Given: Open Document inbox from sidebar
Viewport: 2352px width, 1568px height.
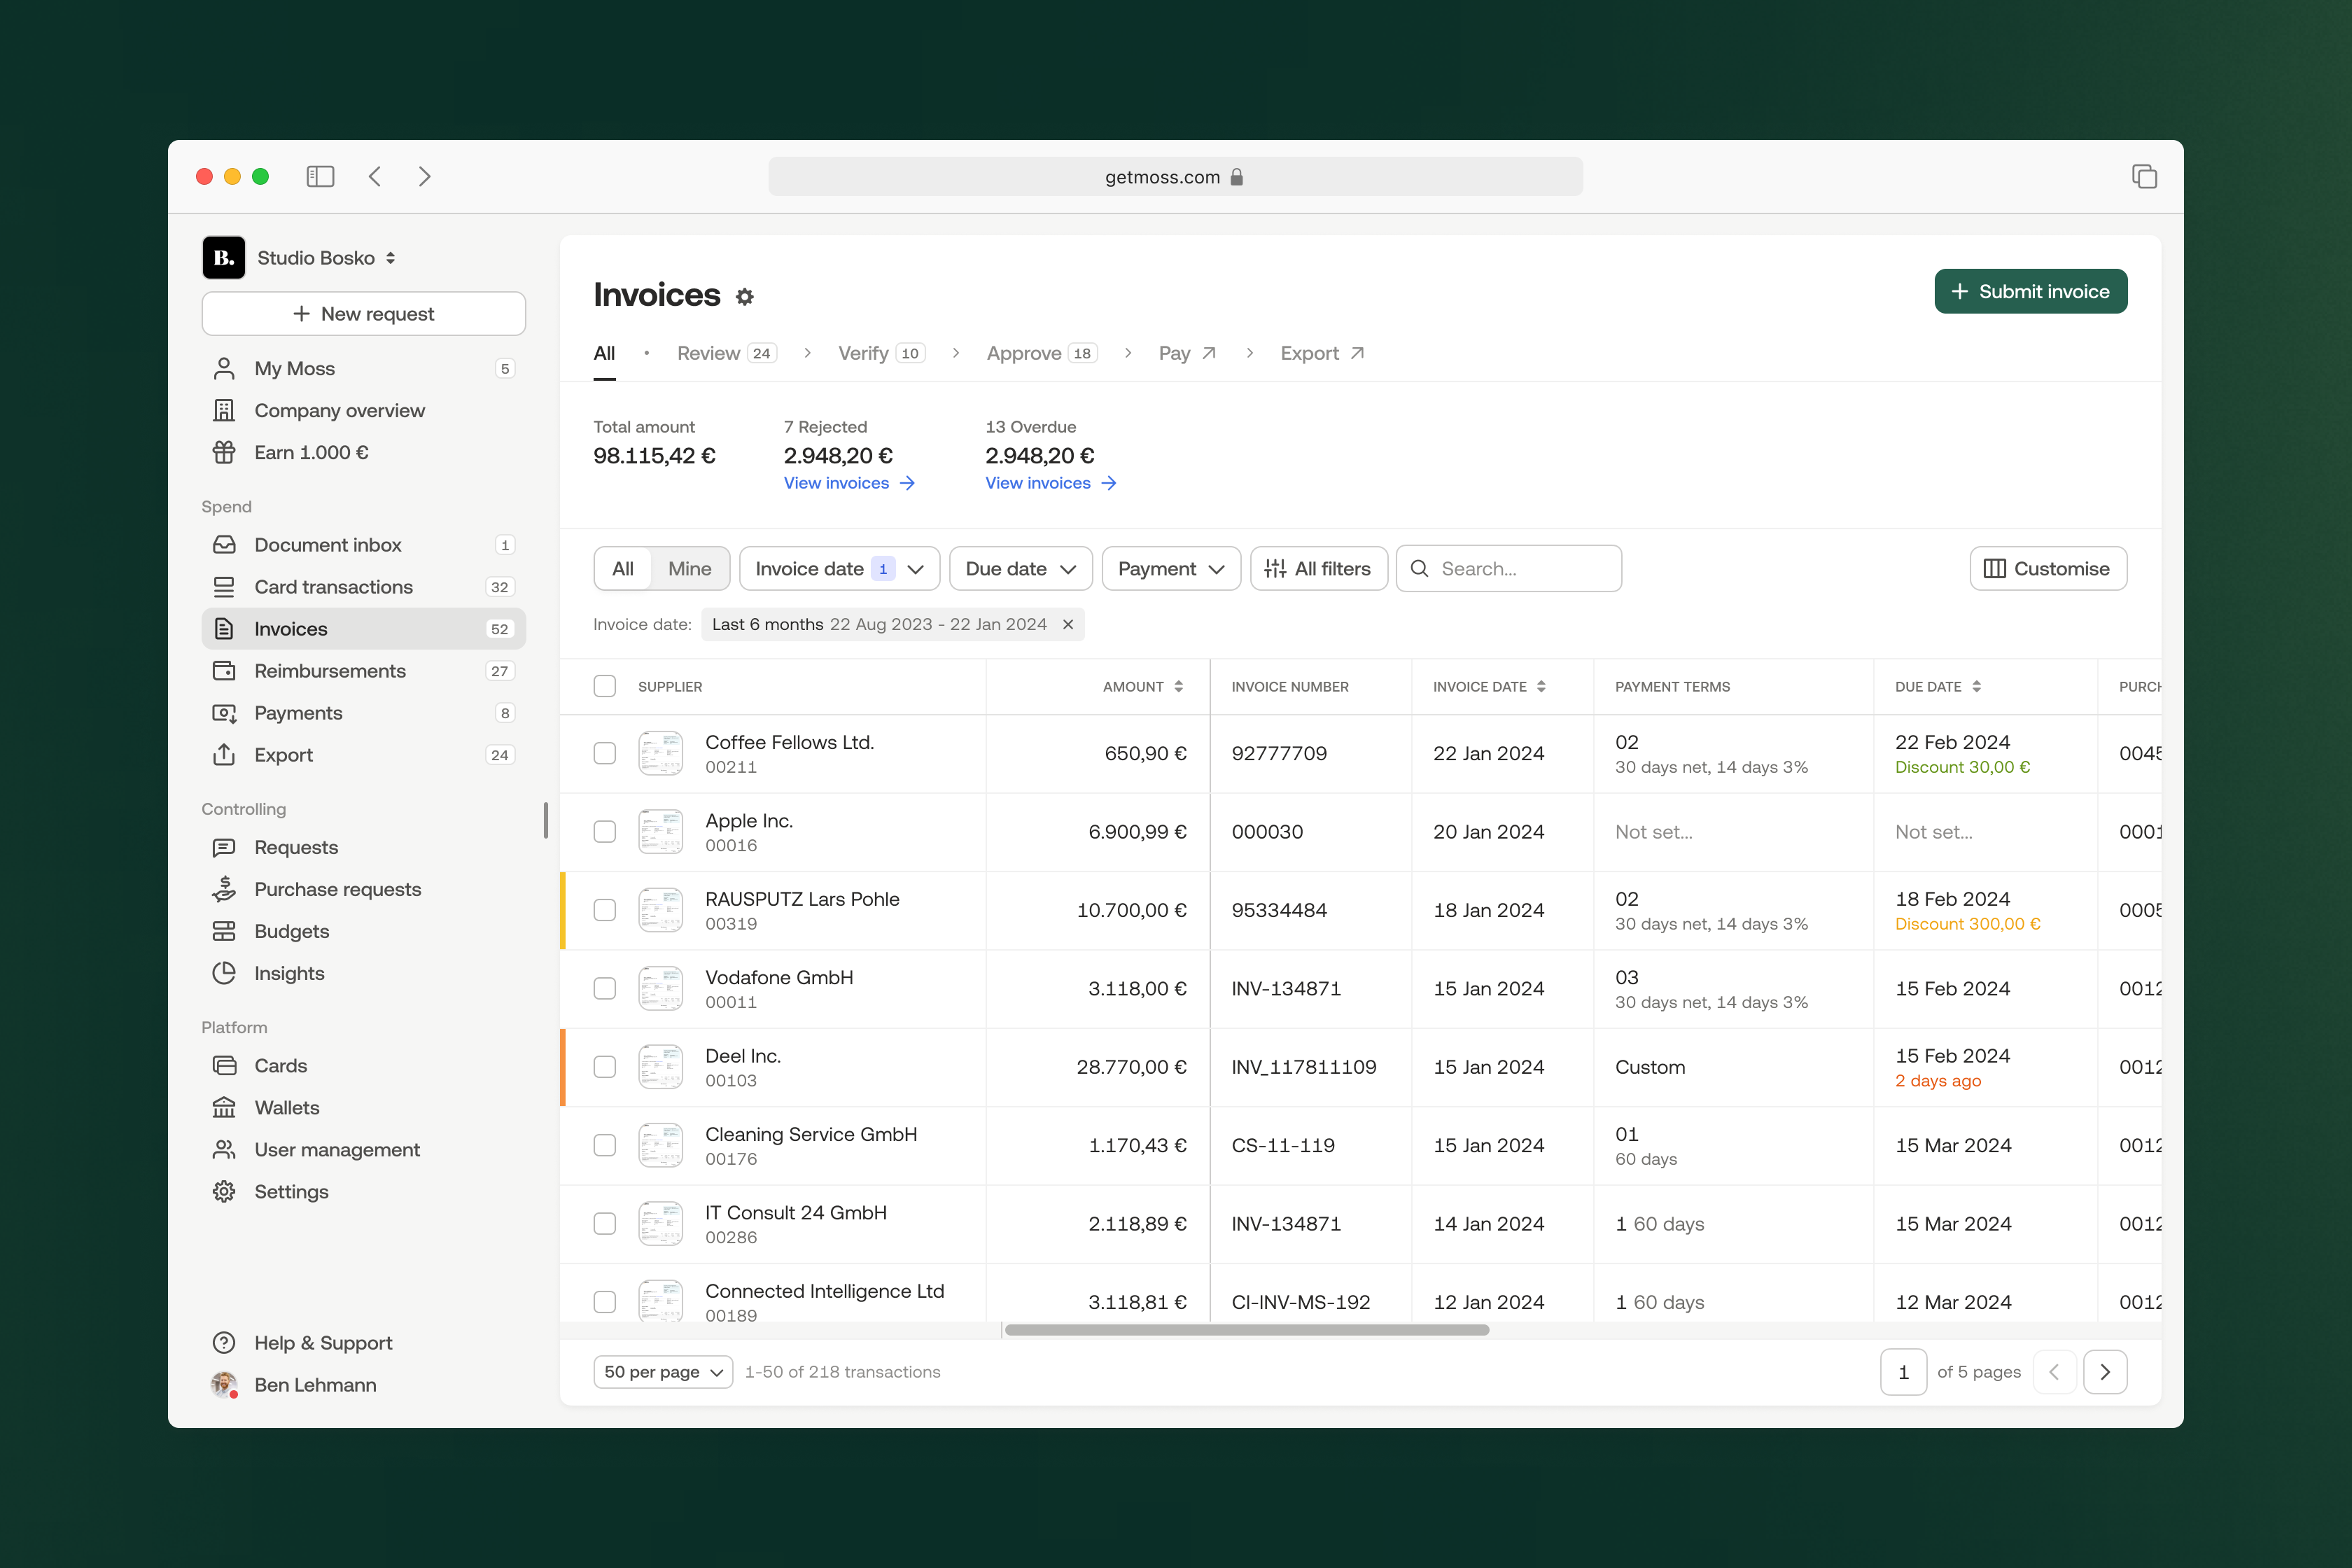Looking at the screenshot, I should [x=328, y=545].
